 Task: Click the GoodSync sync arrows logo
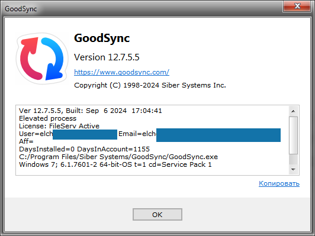pyautogui.click(x=42, y=59)
